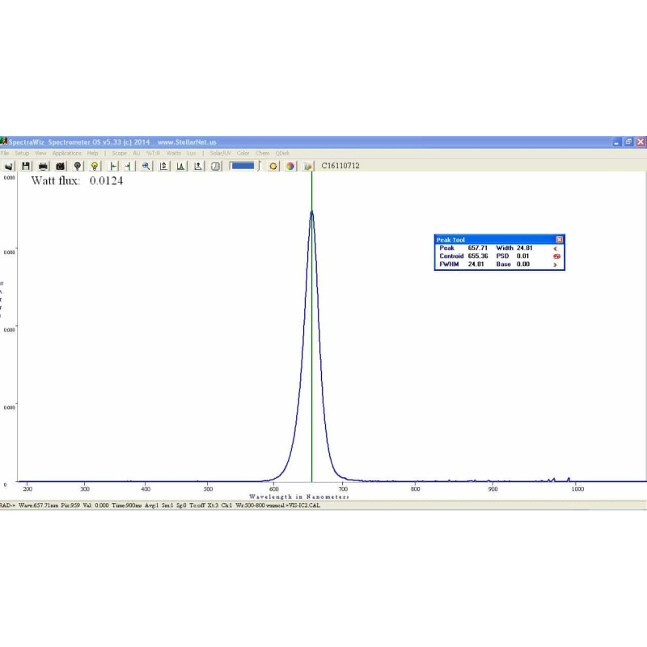The height and width of the screenshot is (647, 647).
Task: Click the magnifier zoom icon
Action: (x=146, y=166)
